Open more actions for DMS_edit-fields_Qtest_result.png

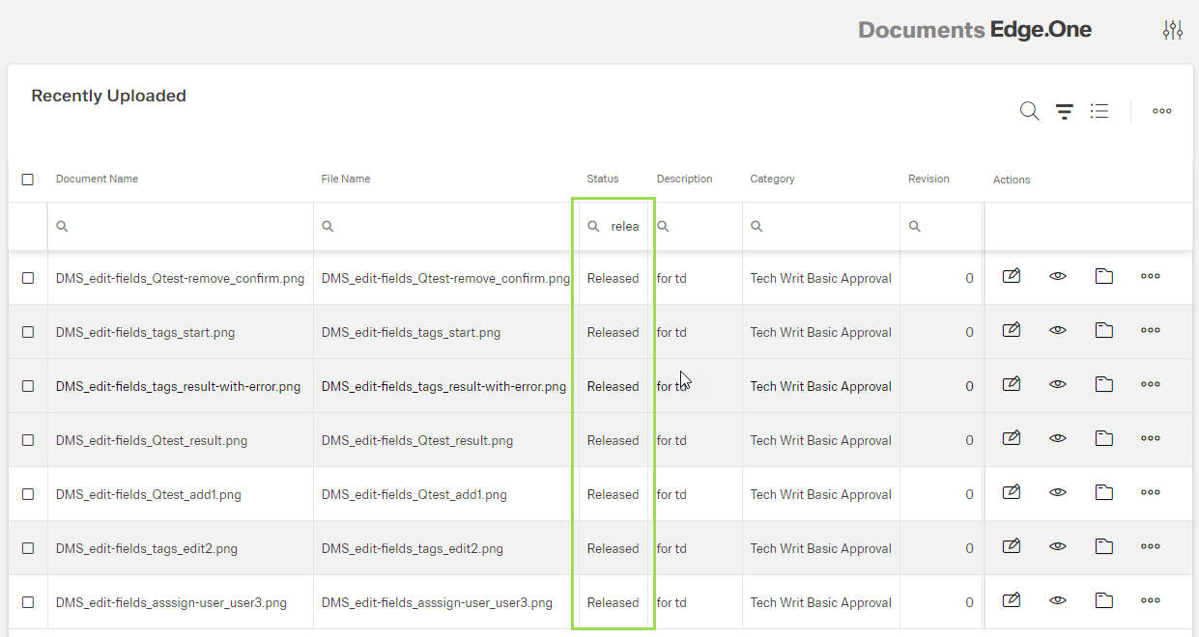pos(1150,439)
